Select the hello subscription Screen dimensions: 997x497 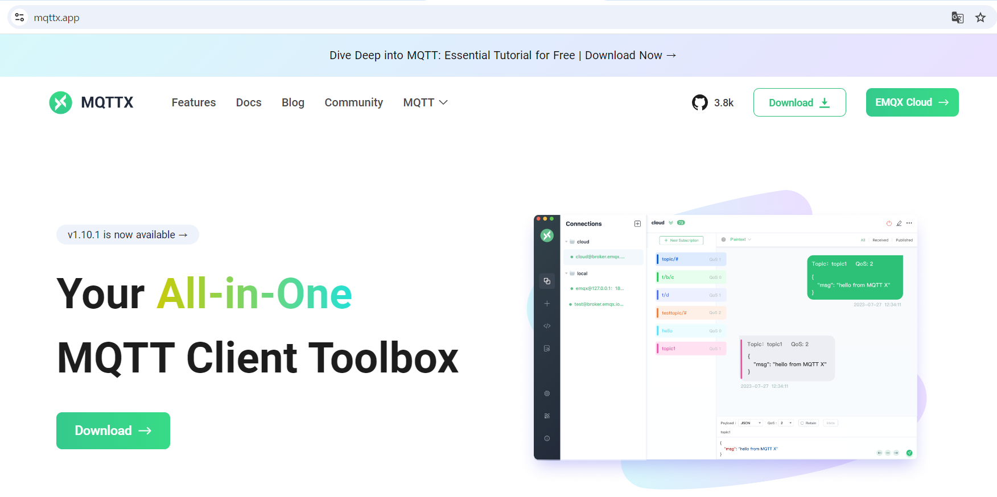click(x=691, y=331)
